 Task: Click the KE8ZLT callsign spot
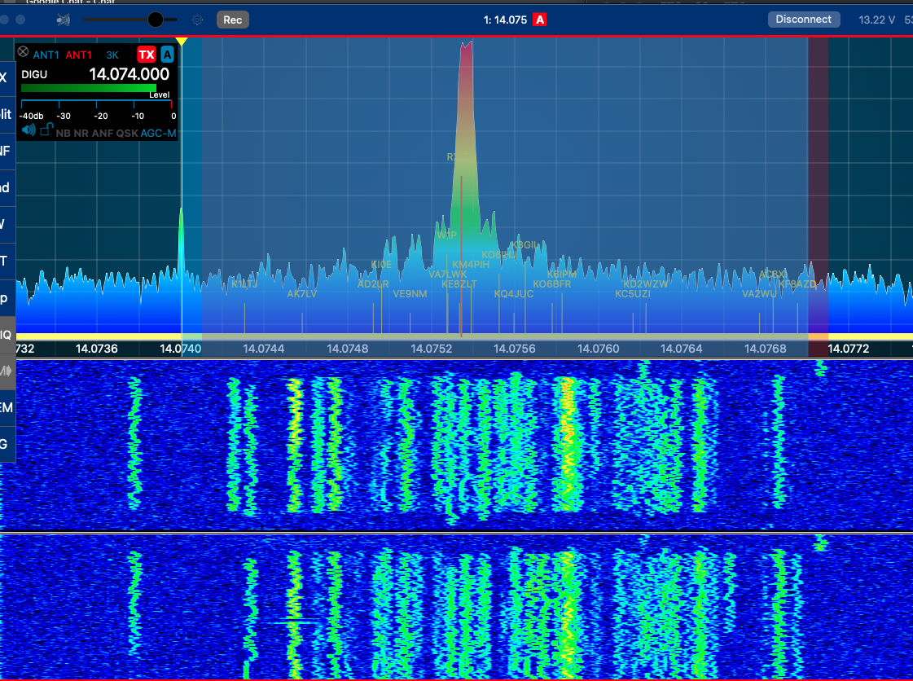click(x=459, y=284)
